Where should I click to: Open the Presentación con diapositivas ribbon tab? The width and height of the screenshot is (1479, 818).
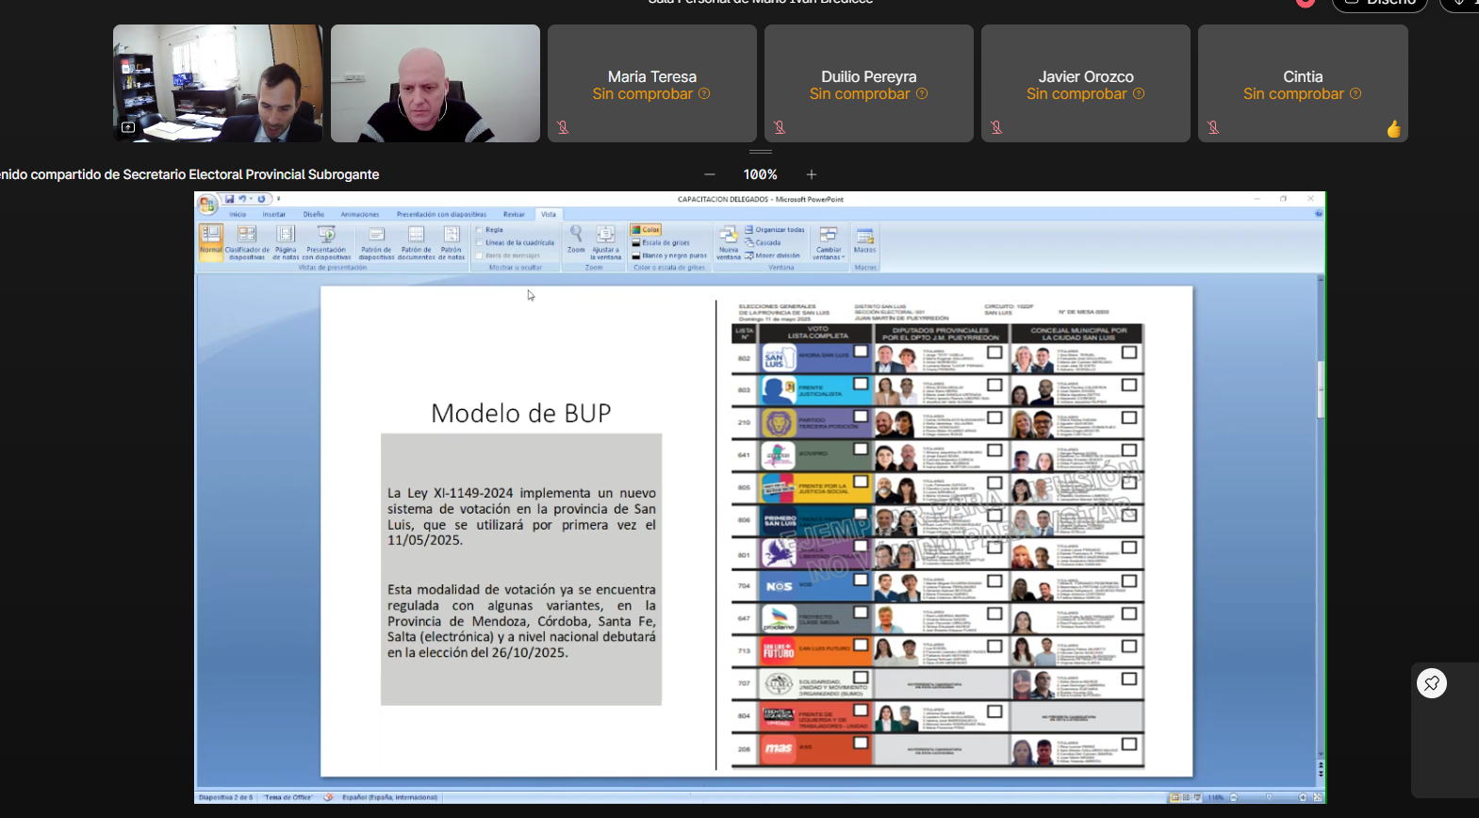coord(441,214)
